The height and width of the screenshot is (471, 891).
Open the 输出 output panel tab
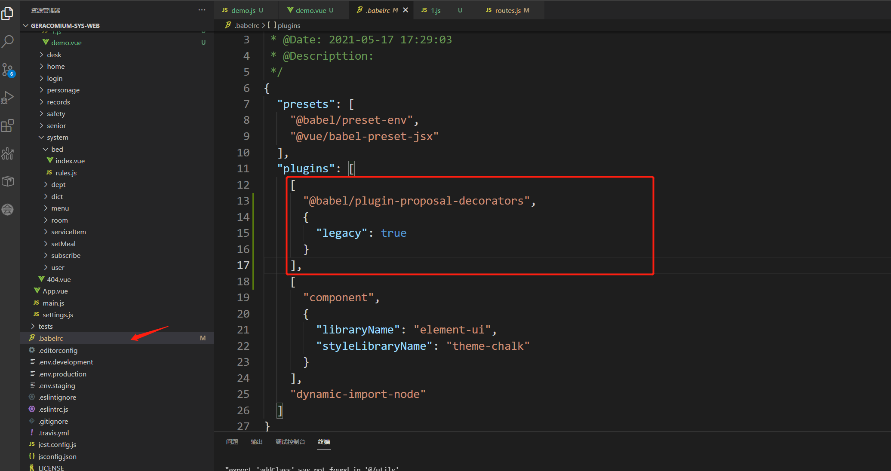(256, 442)
